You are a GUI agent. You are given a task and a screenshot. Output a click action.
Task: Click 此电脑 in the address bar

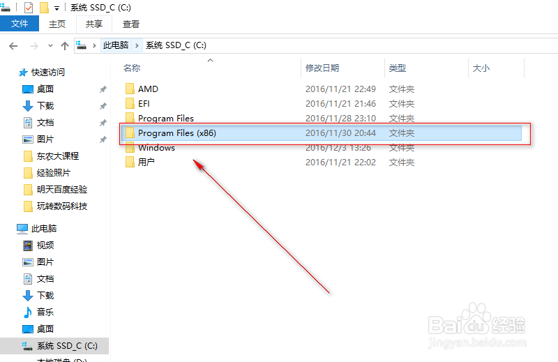click(116, 45)
